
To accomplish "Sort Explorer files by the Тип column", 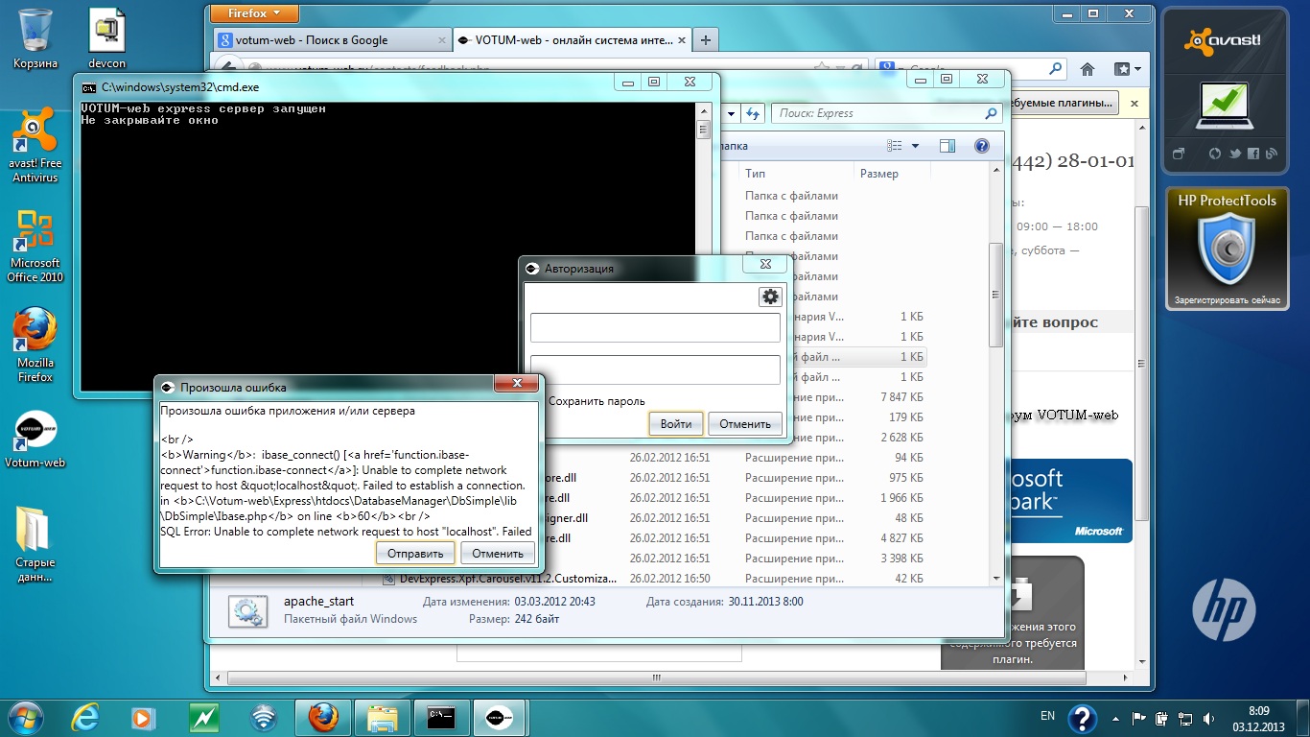I will click(795, 174).
